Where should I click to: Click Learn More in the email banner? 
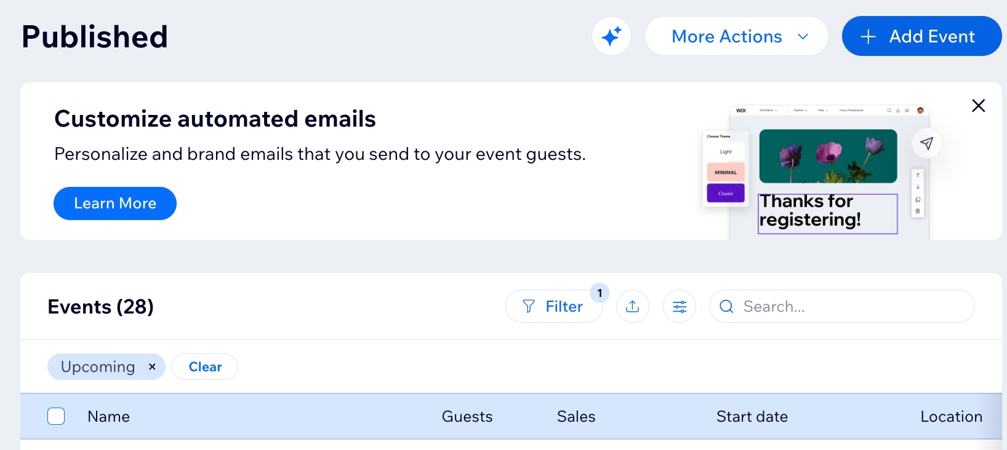coord(115,203)
